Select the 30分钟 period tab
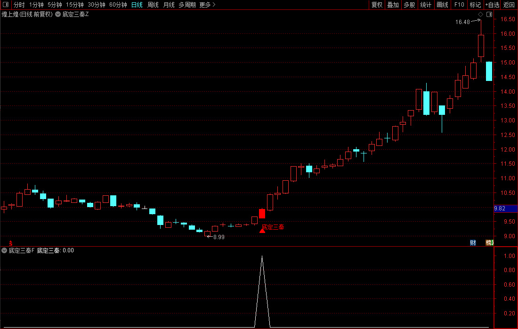The image size is (518, 329). tap(97, 5)
